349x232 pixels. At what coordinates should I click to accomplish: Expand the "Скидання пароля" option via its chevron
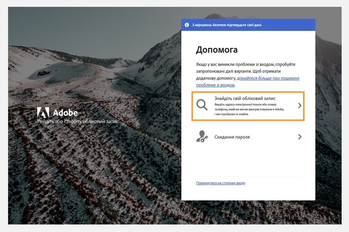tap(299, 137)
